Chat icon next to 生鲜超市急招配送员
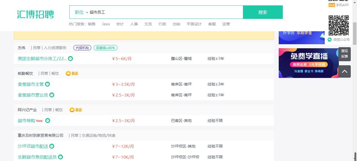The image size is (357, 161). [x=60, y=157]
